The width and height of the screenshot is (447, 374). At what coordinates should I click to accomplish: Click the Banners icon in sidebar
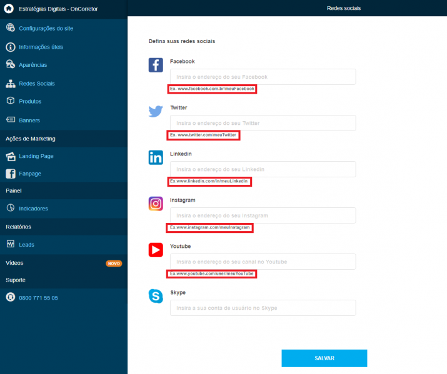(11, 119)
